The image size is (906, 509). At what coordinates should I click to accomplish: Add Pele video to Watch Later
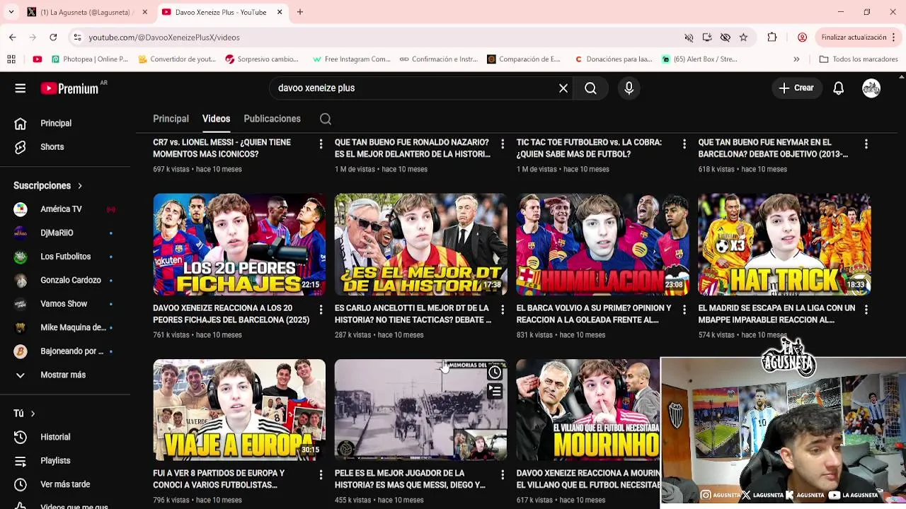point(495,372)
